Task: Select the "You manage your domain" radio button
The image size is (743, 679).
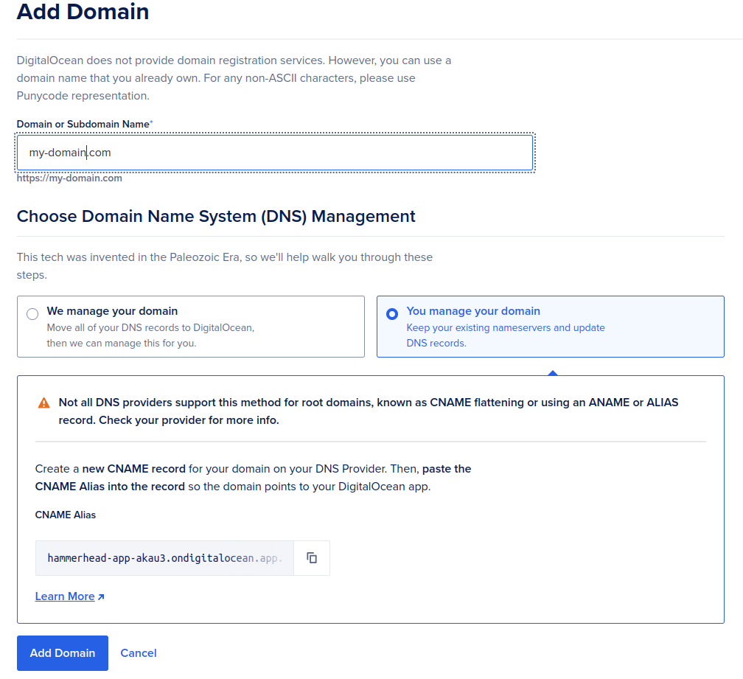Action: pos(391,313)
